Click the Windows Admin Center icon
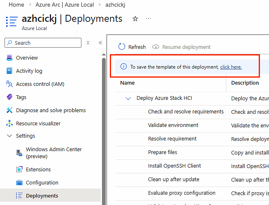 click(x=19, y=153)
